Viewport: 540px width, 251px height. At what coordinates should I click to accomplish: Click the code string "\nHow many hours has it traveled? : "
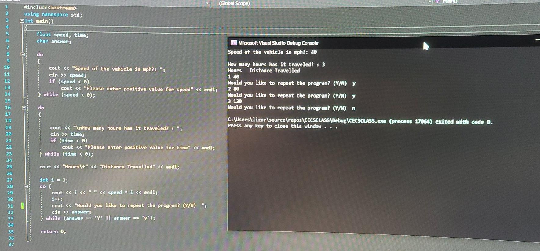tap(126, 128)
